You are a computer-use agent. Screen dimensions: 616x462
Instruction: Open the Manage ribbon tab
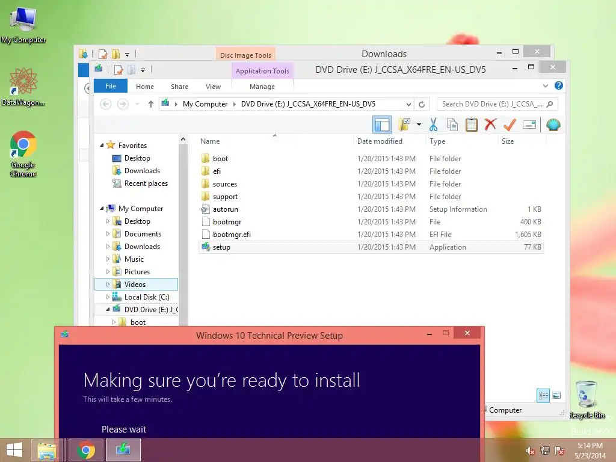coord(262,87)
